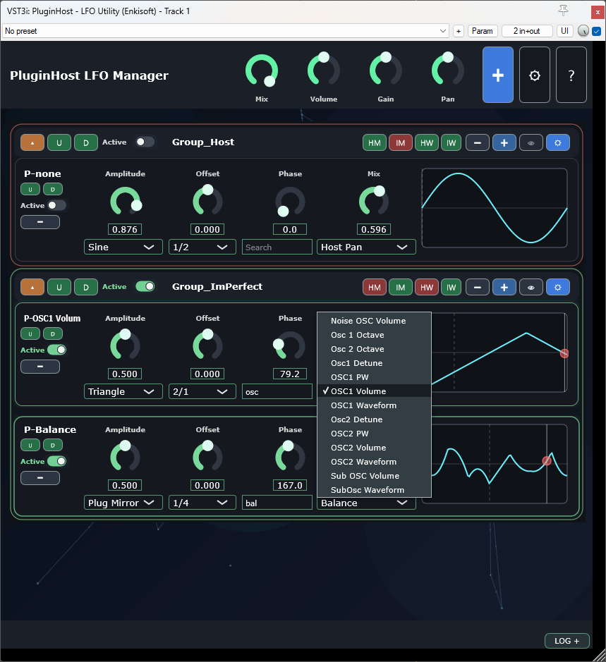Toggle red IM button in Group_Host header
Image resolution: width=606 pixels, height=662 pixels.
pos(400,142)
